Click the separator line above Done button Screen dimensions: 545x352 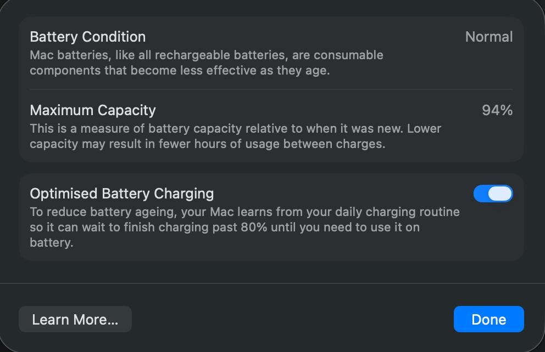tap(272, 283)
